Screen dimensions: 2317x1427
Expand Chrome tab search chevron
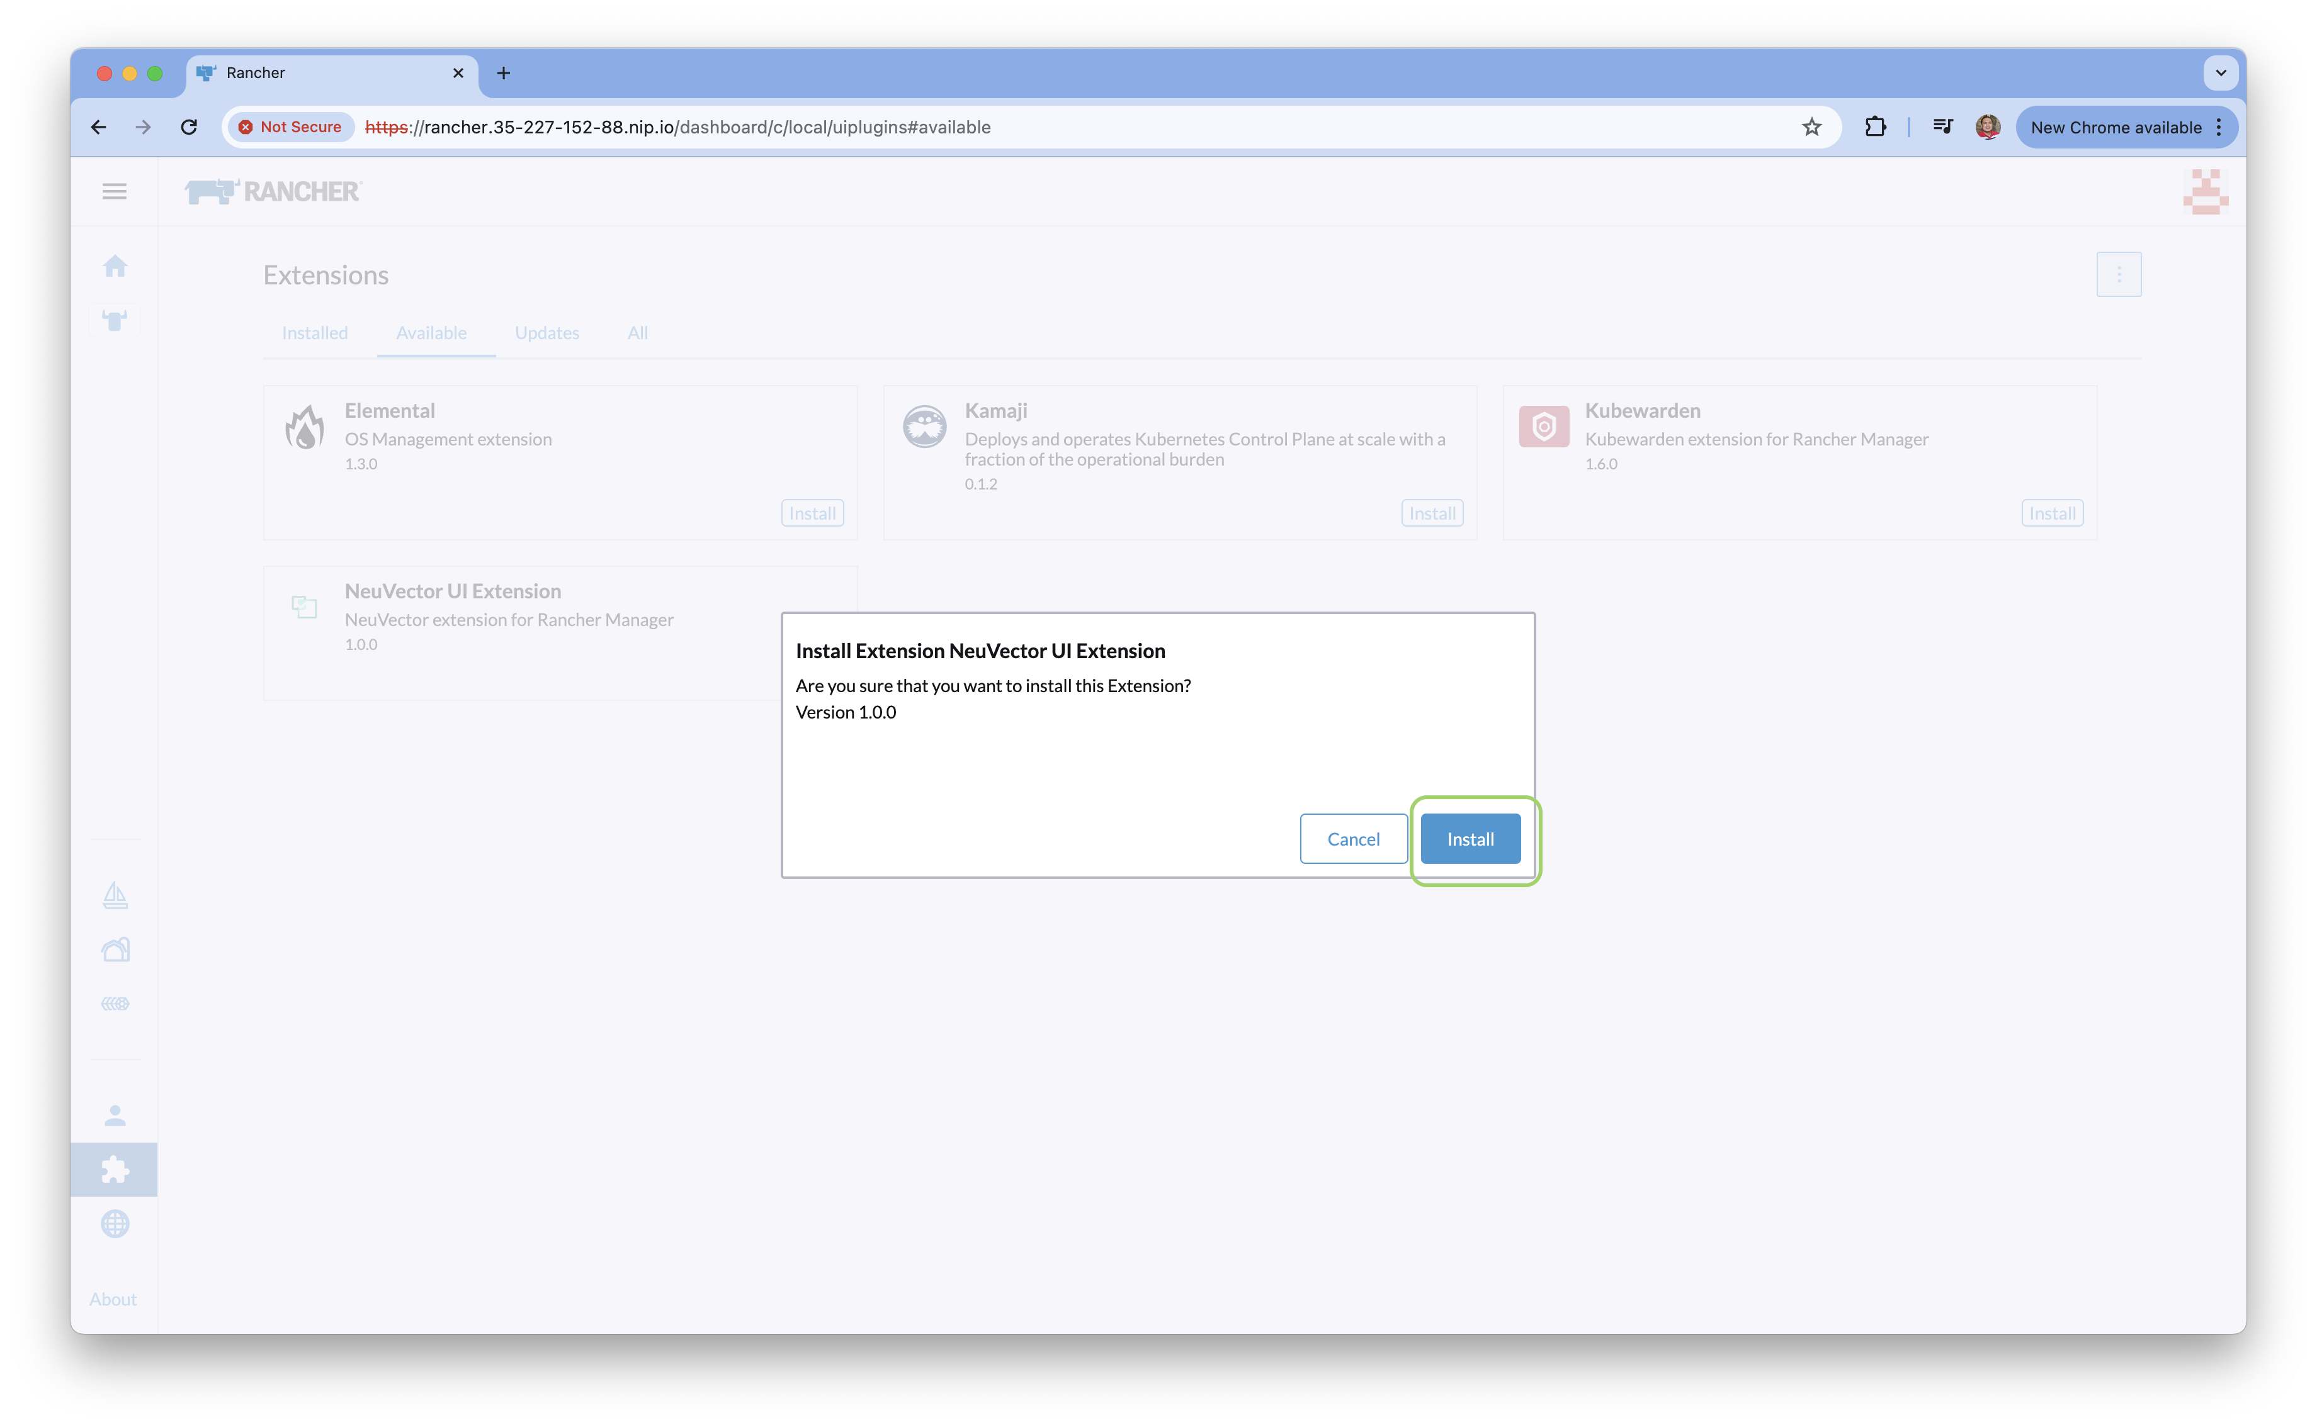click(2220, 73)
